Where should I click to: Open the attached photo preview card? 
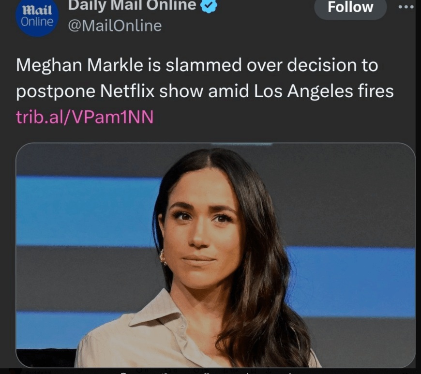click(x=215, y=255)
